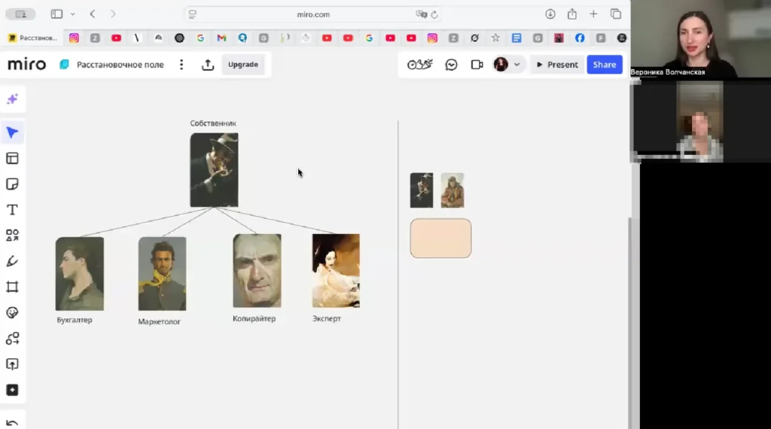771x429 pixels.
Task: Open the comments reactions icon
Action: (x=451, y=65)
